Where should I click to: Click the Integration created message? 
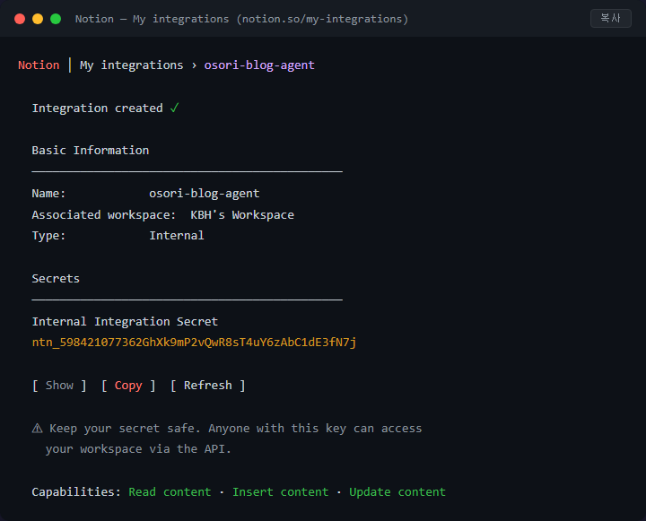click(97, 108)
